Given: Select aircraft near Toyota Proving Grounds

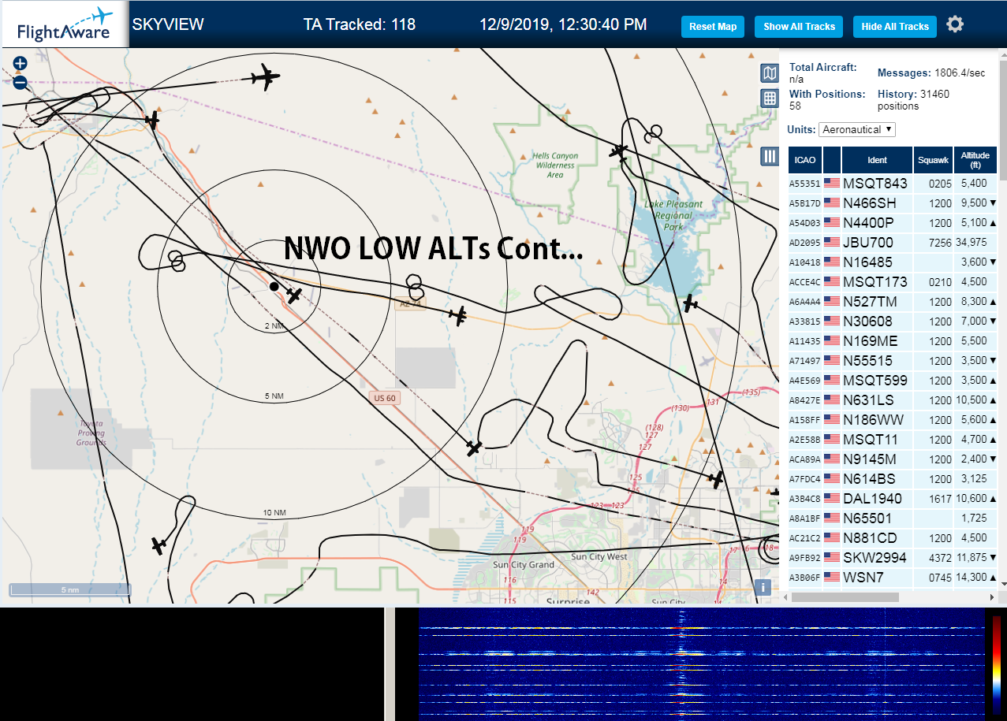Looking at the screenshot, I should [x=159, y=544].
